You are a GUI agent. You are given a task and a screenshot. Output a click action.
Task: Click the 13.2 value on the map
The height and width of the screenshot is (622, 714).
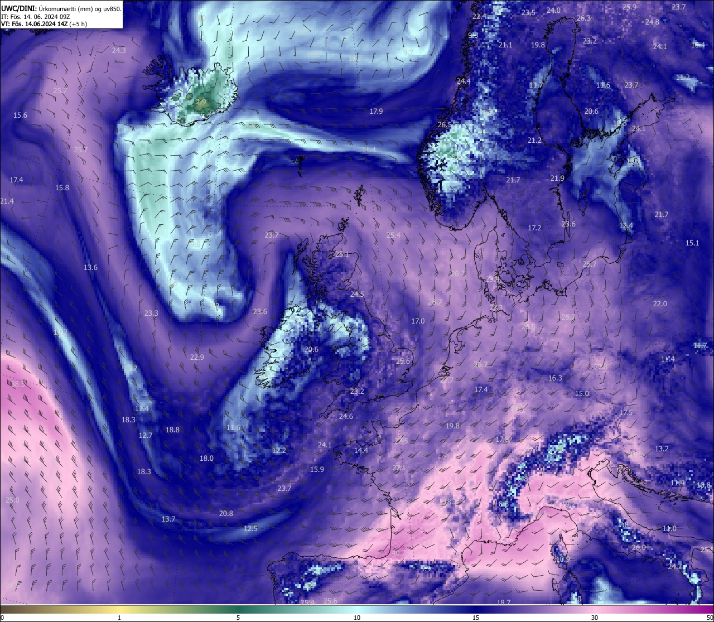662,449
